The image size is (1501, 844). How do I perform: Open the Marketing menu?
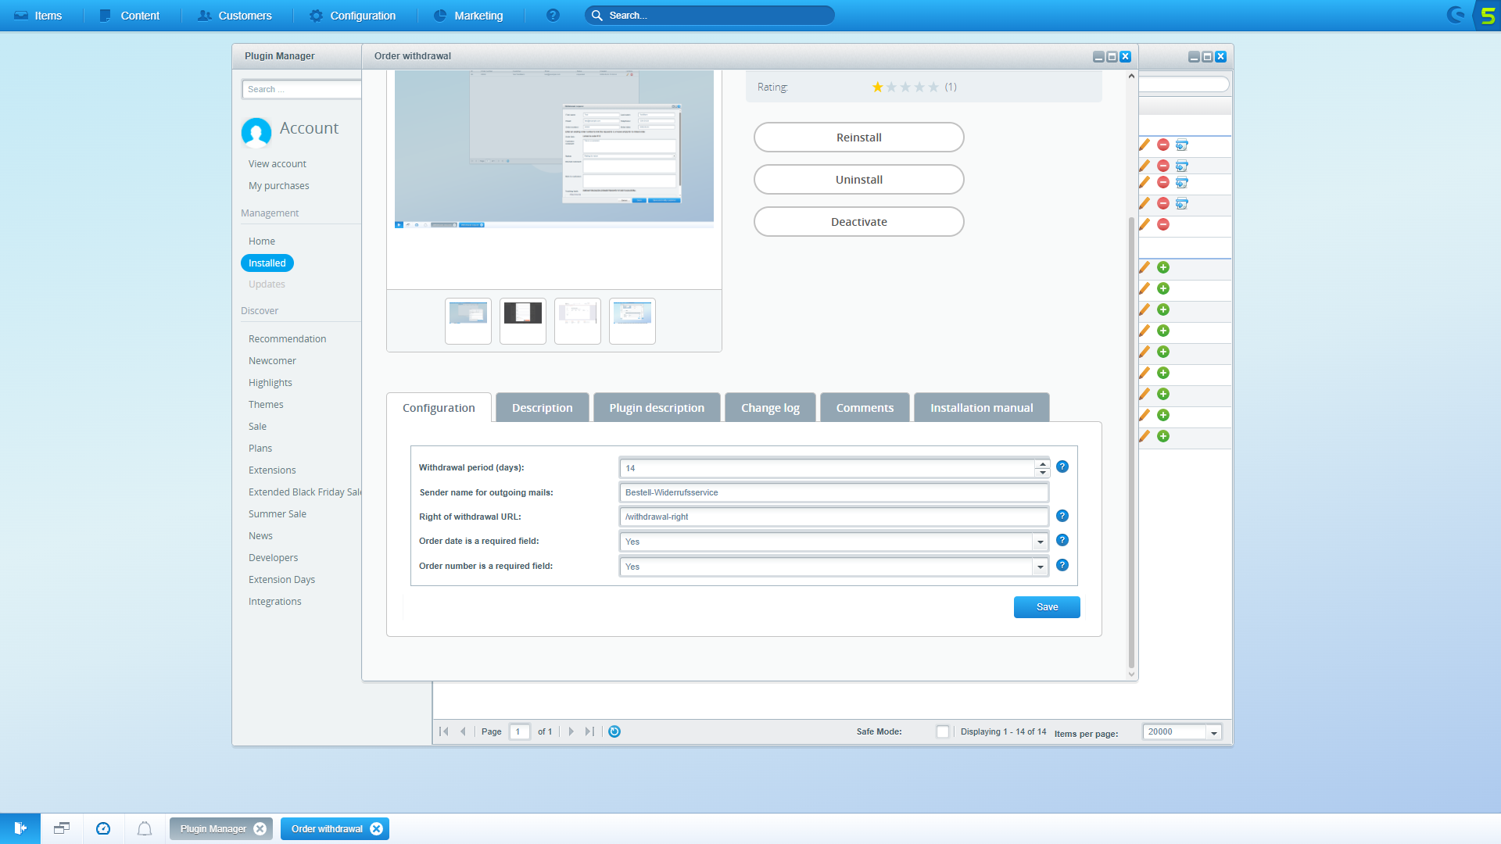click(468, 16)
